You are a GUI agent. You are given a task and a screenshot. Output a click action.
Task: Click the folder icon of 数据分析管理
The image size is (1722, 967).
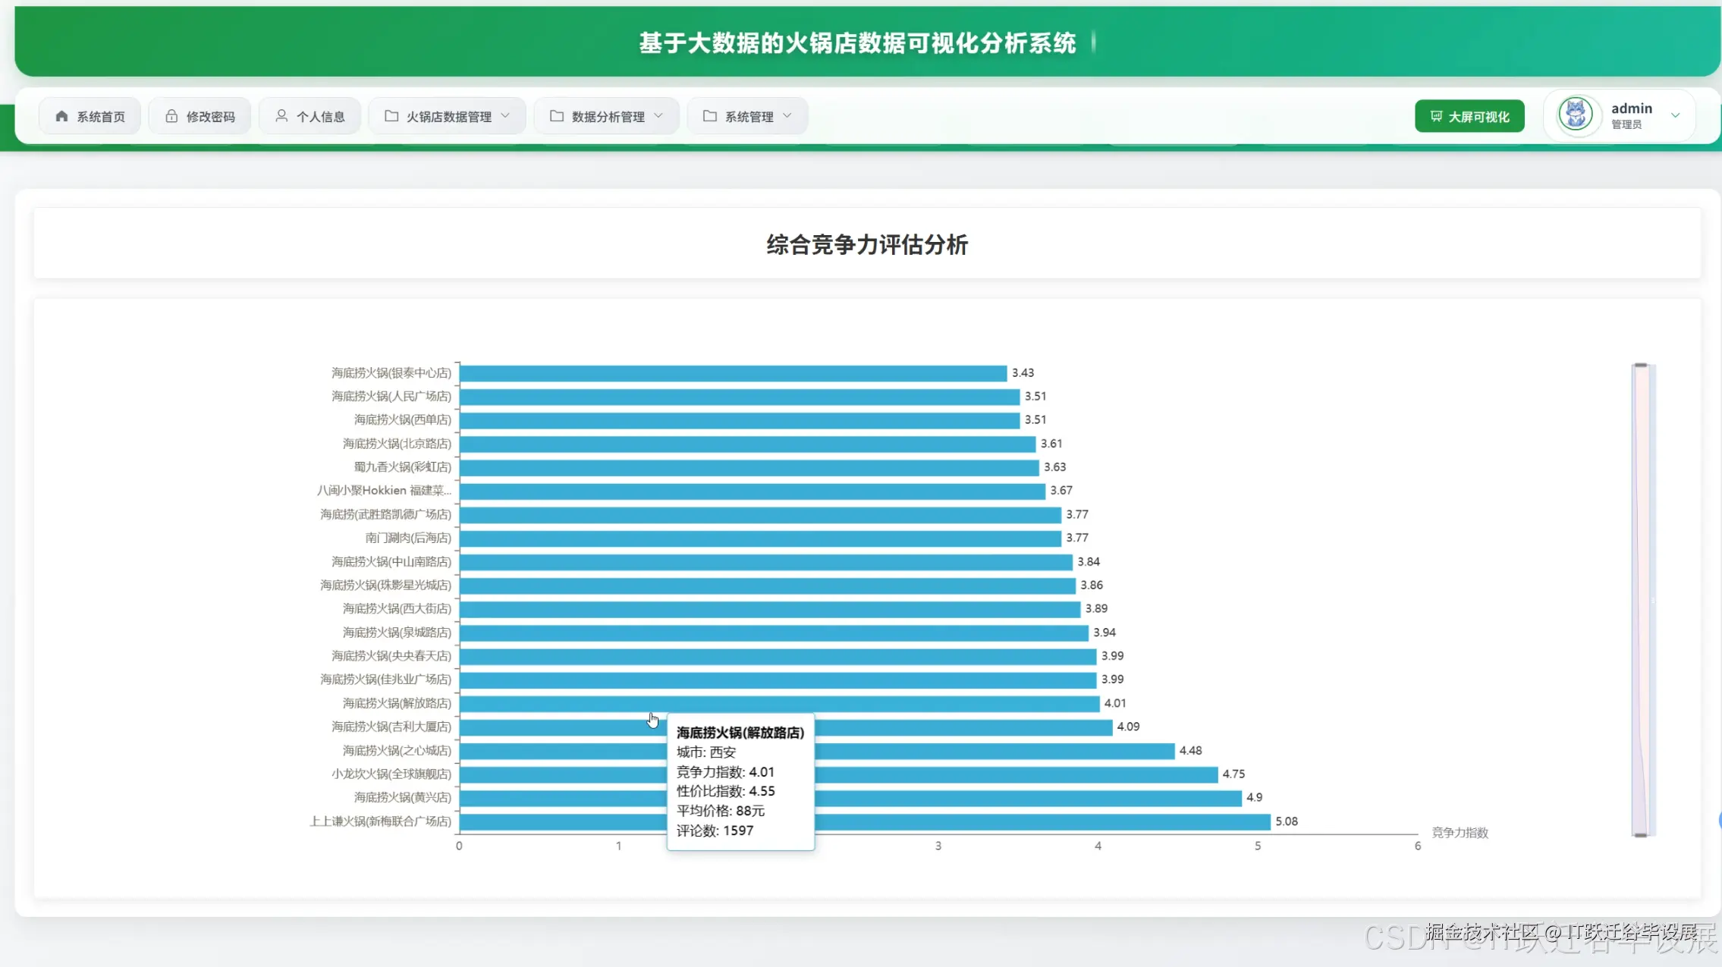tap(556, 115)
